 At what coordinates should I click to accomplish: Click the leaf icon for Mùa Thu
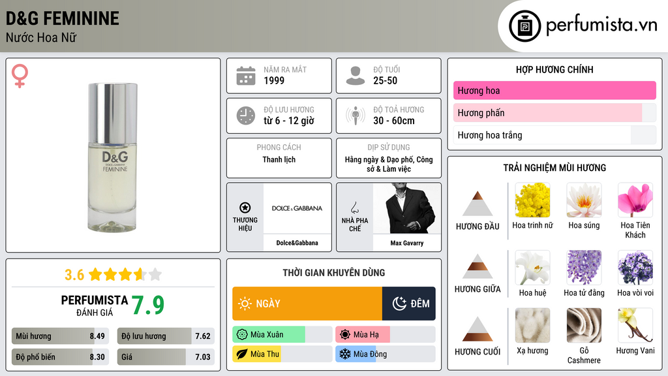tap(242, 354)
